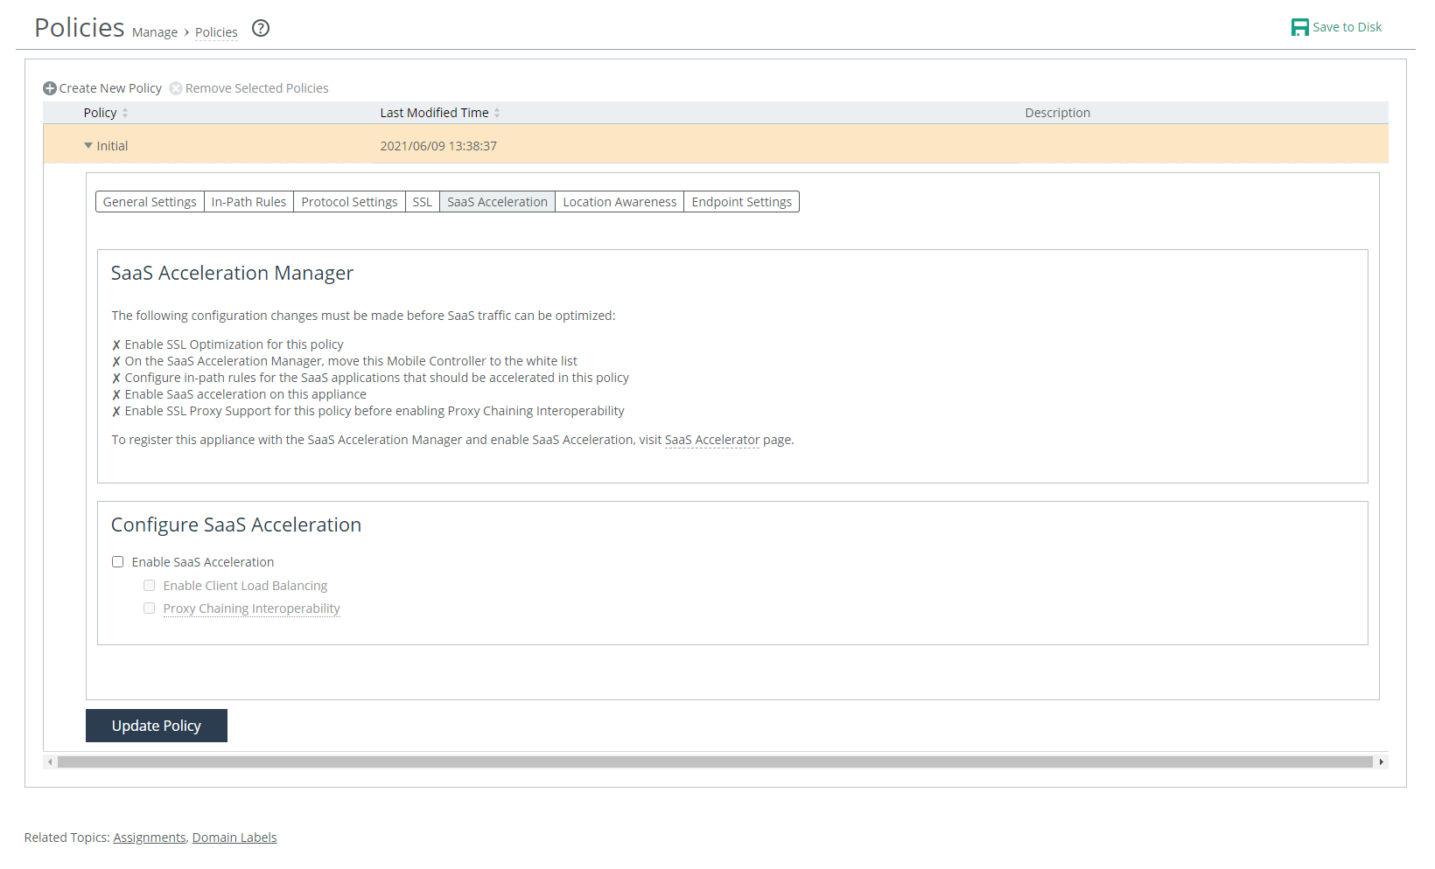Click the scrollbar right arrow
The height and width of the screenshot is (869, 1435).
pos(1382,762)
